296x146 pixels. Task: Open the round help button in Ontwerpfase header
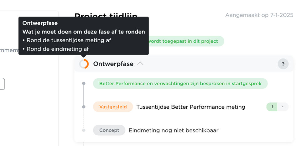tap(283, 64)
